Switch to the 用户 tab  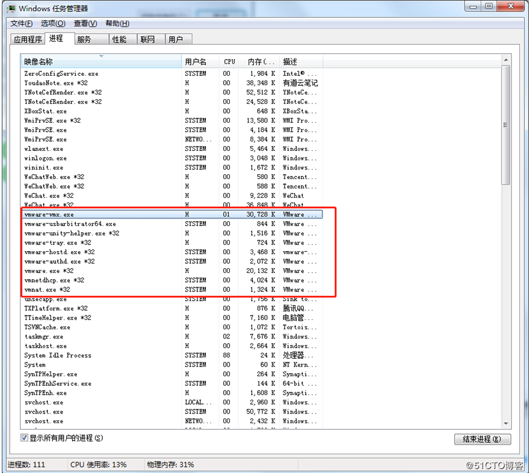[x=176, y=40]
